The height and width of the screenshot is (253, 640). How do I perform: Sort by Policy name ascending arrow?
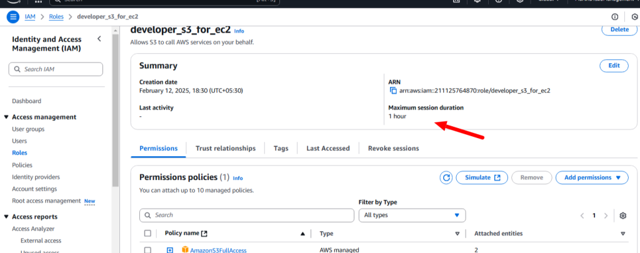(302, 234)
